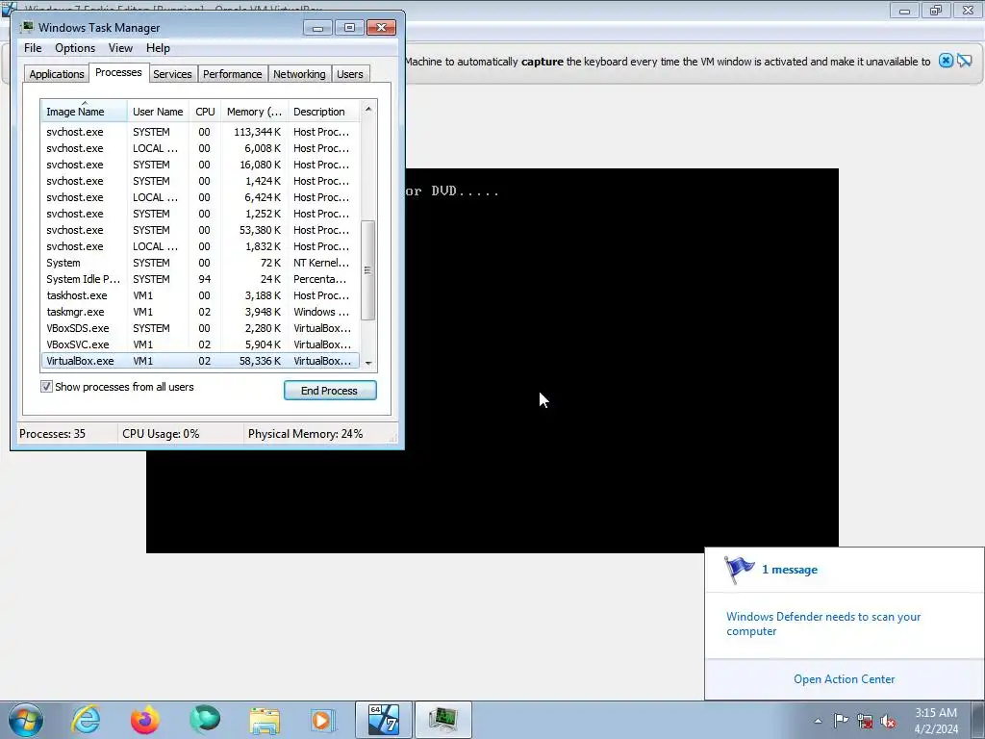This screenshot has height=739, width=985.
Task: Click the green globe browser taskbar icon
Action: tap(205, 720)
